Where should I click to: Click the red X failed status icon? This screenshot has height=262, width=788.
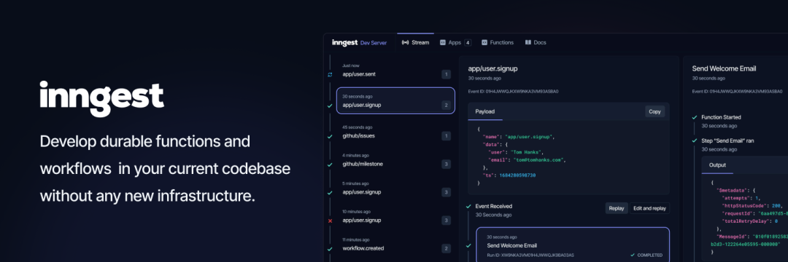point(331,221)
